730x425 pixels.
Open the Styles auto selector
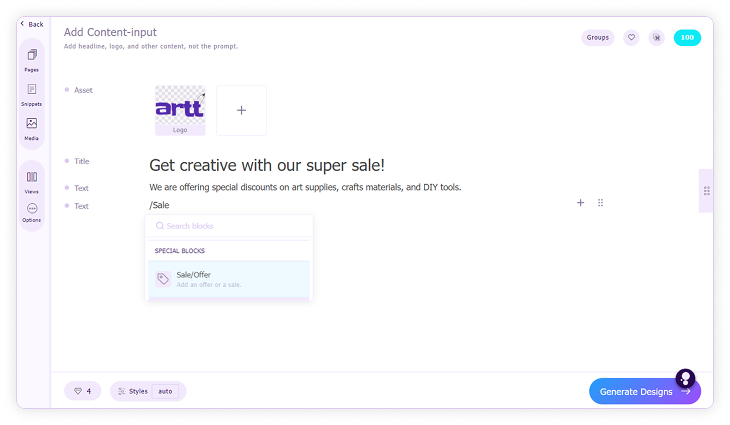[x=148, y=391]
